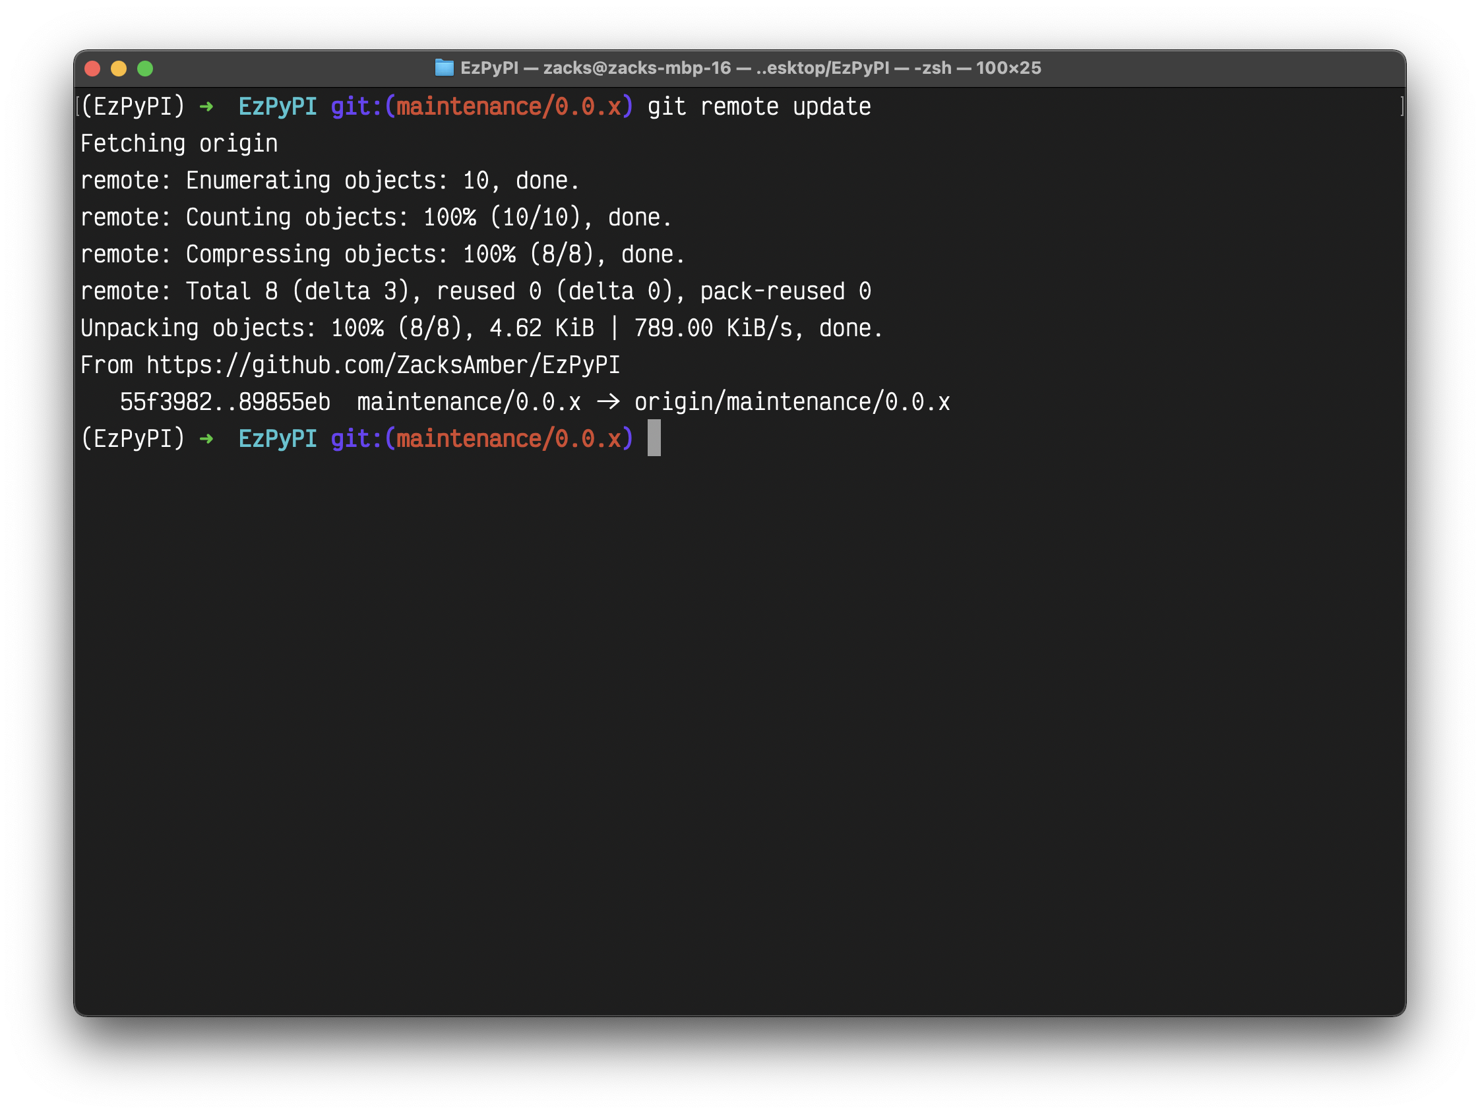Click the cyan EzPyPI directory in first prompt

278,107
